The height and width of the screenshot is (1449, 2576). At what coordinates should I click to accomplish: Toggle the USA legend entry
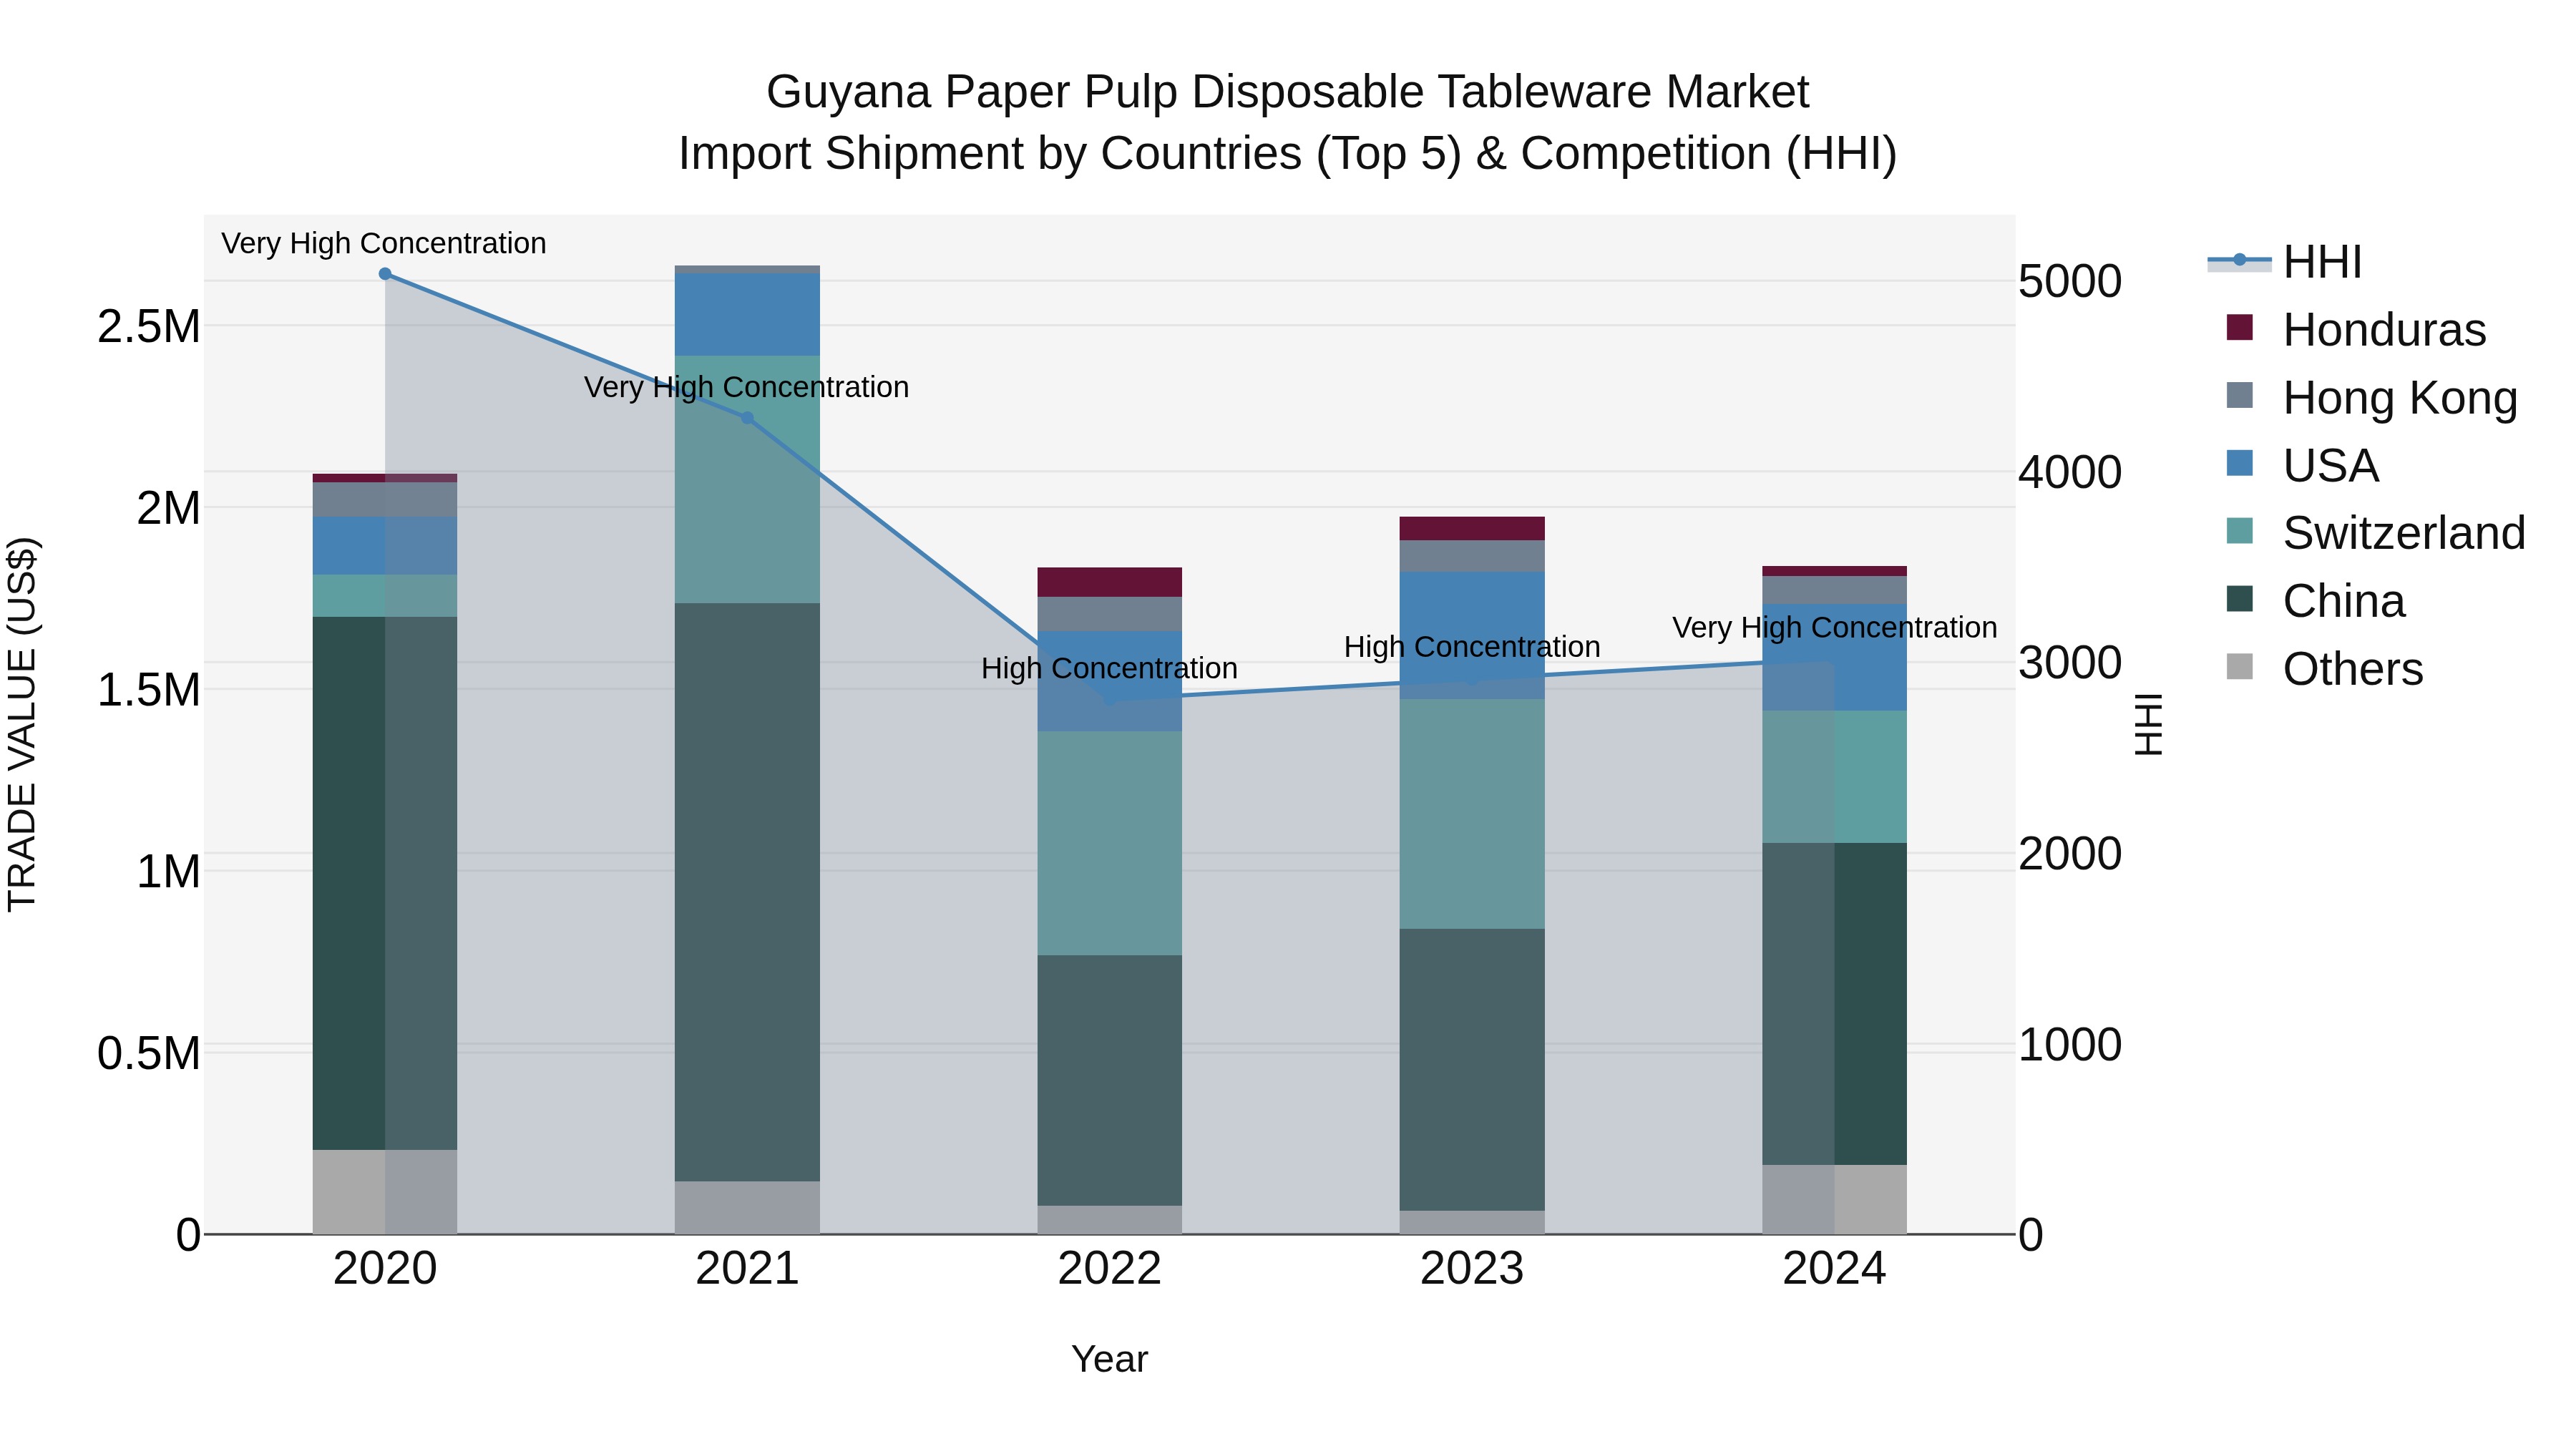coord(2302,465)
